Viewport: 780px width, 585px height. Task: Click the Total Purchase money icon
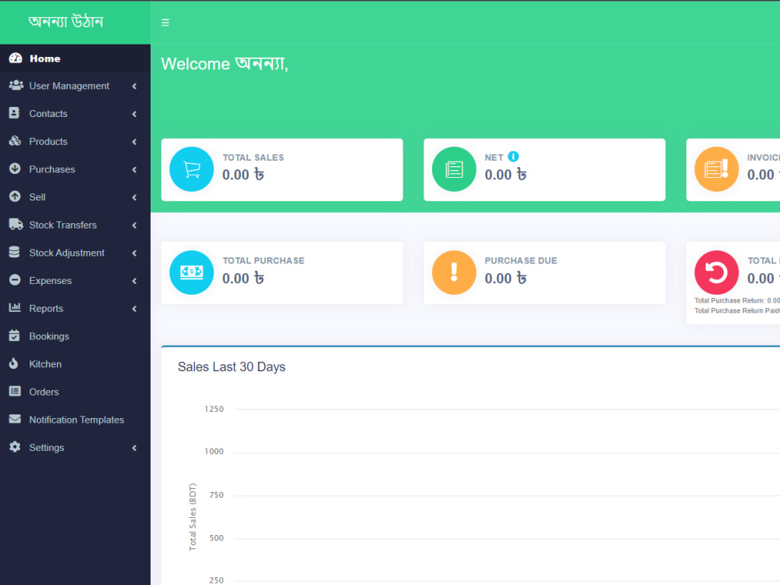[192, 272]
